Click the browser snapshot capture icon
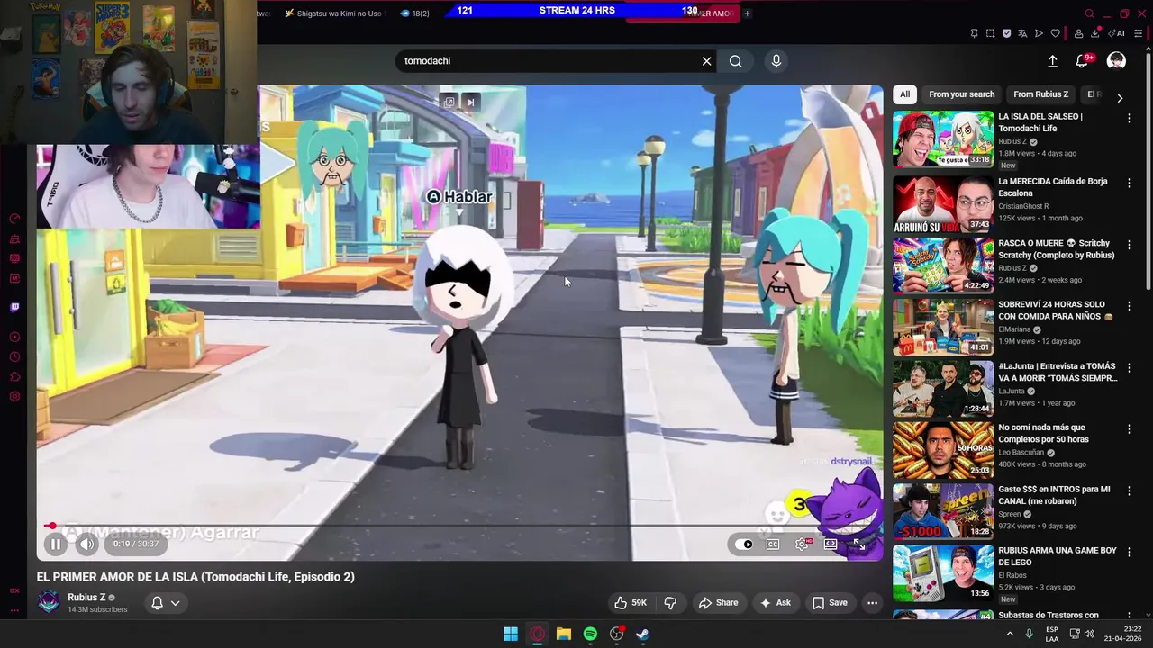The image size is (1153, 648). click(990, 34)
